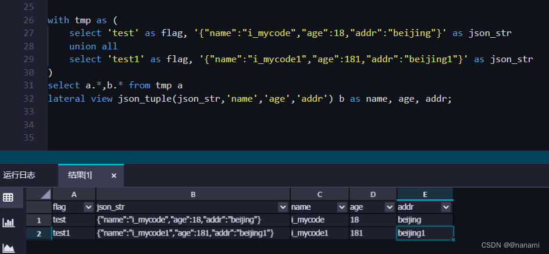
Task: Open the 运行日志 tab
Action: (19, 176)
